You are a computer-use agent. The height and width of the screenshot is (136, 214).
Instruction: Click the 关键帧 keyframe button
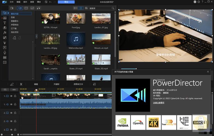56,84
